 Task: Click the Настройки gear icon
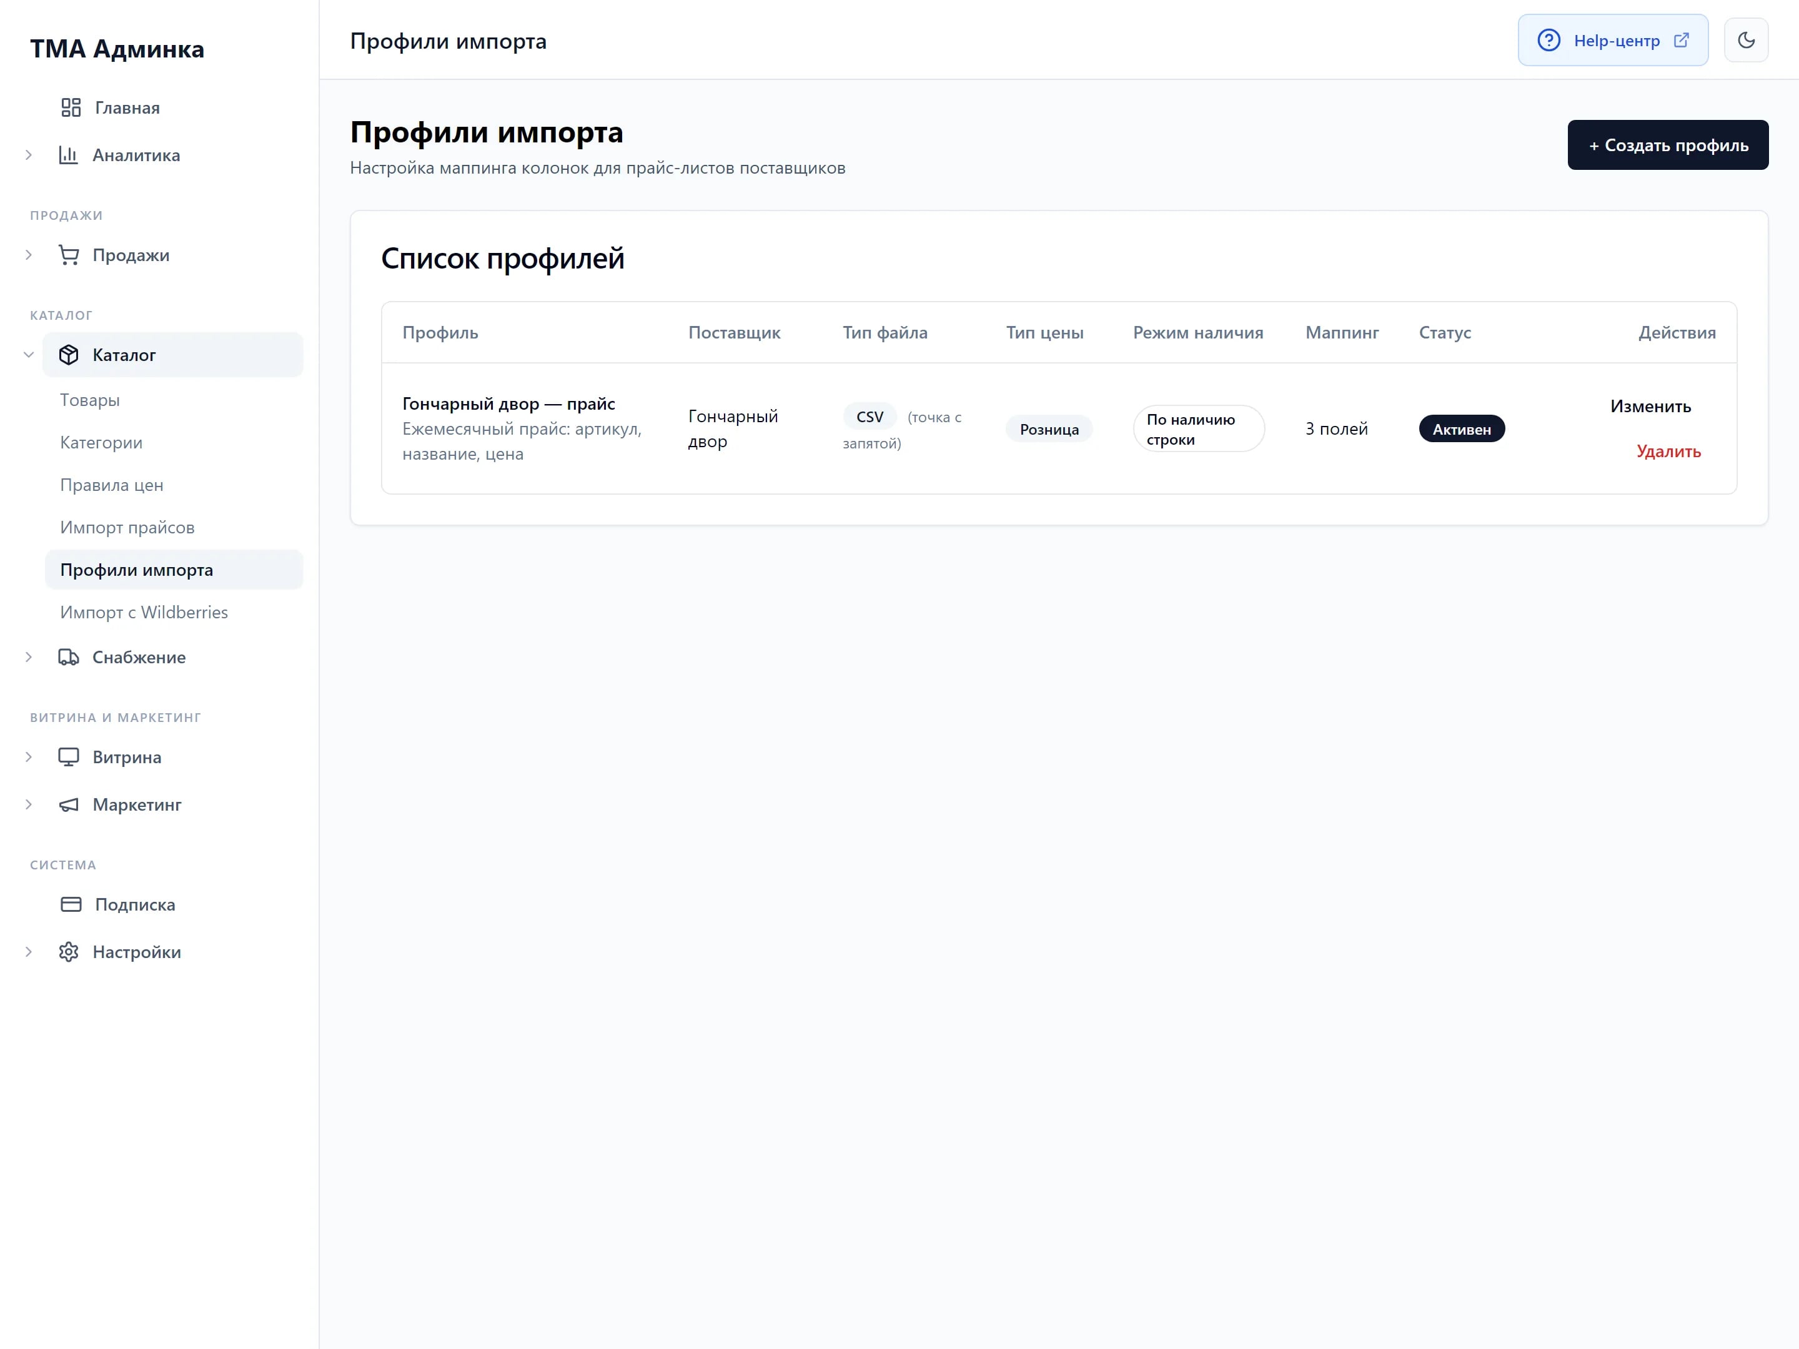(68, 951)
